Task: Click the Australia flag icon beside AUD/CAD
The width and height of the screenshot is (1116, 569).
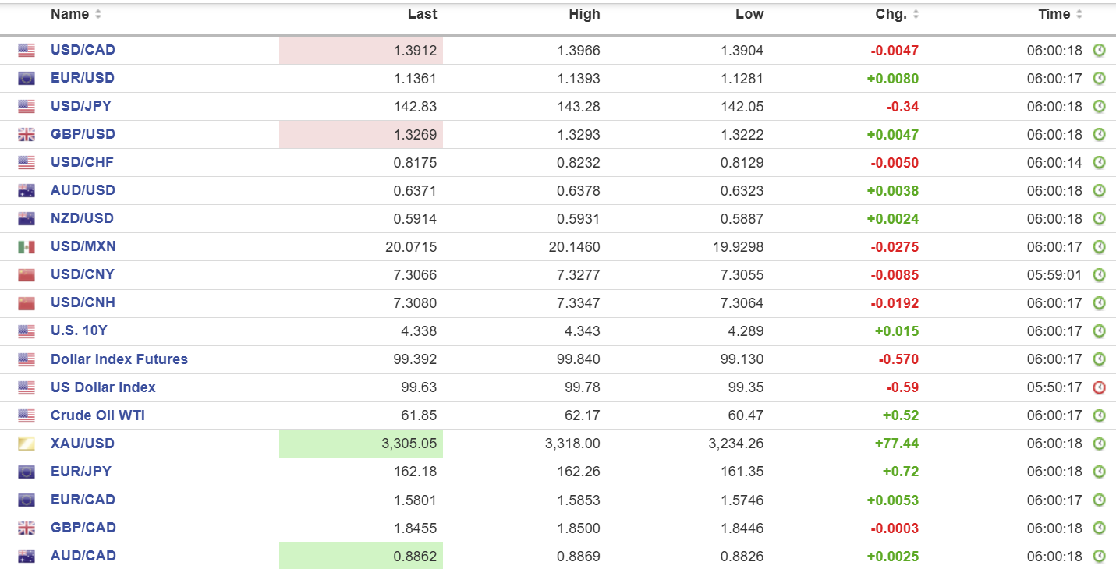Action: (x=27, y=556)
